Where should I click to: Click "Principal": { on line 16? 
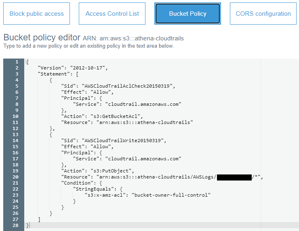click(82, 153)
